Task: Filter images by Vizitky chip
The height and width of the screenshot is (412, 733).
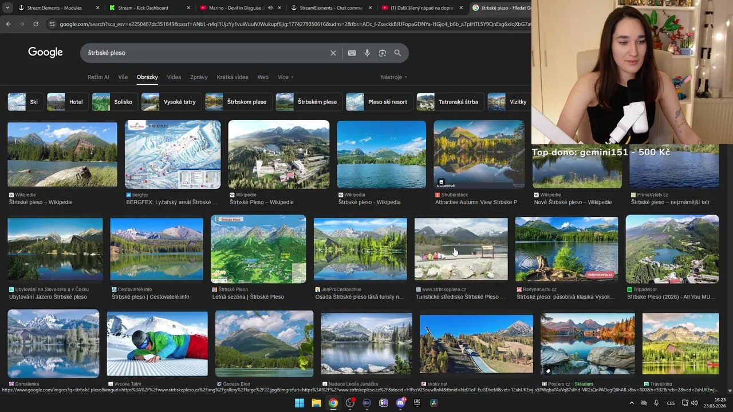Action: click(508, 102)
